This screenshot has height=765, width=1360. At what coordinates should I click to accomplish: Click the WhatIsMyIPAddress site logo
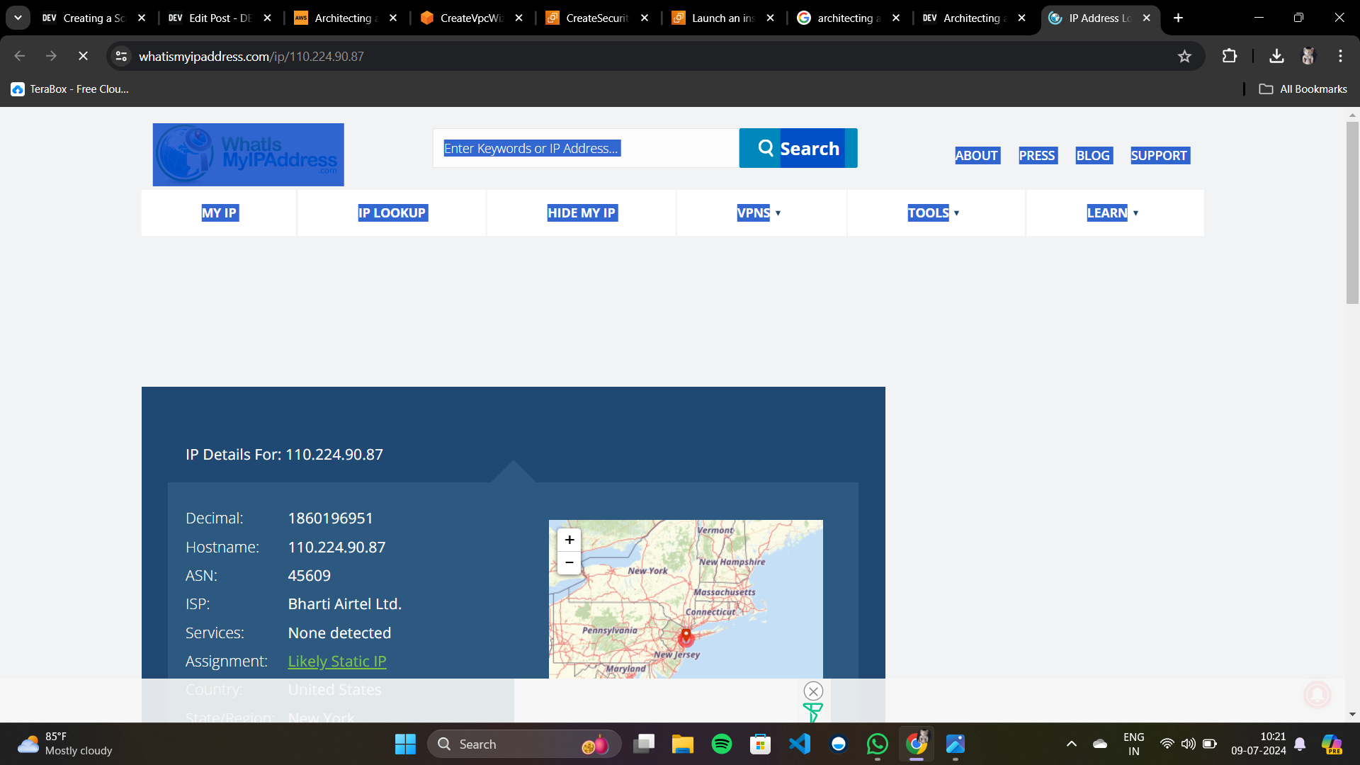pos(248,154)
